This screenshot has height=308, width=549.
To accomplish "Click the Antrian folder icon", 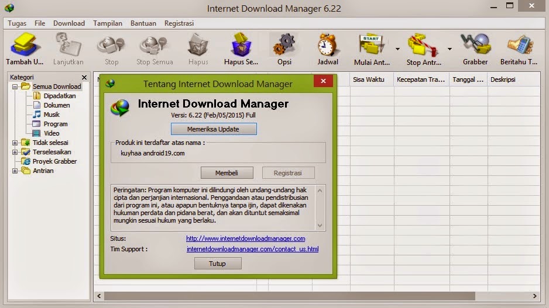I will click(x=26, y=171).
